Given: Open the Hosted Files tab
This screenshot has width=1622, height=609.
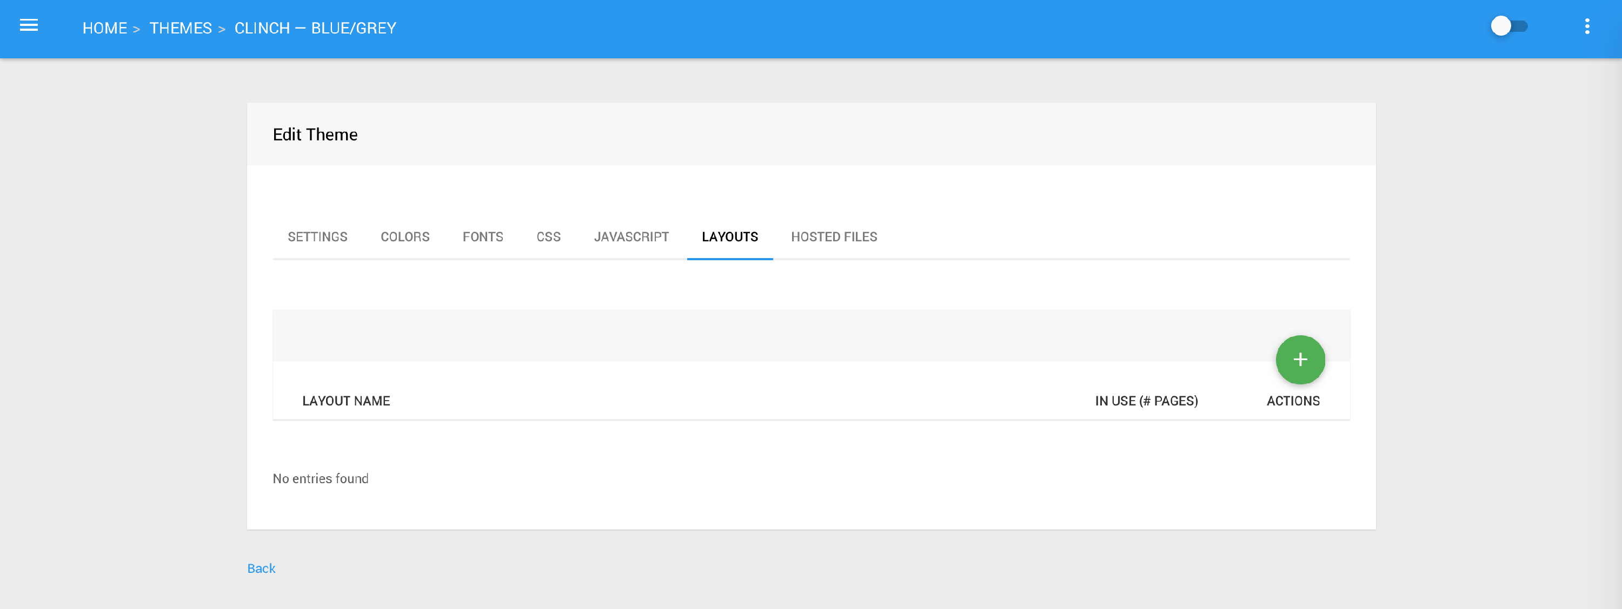Looking at the screenshot, I should tap(834, 237).
